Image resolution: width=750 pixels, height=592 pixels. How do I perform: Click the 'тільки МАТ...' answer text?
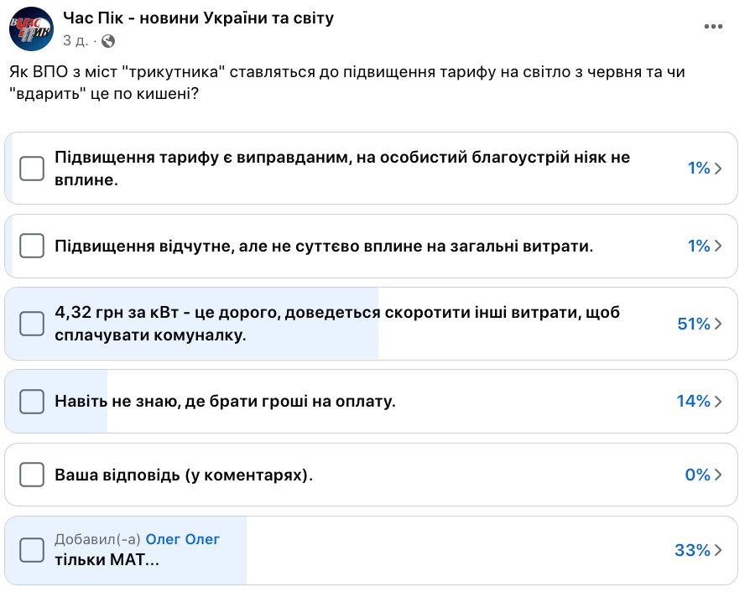click(107, 559)
